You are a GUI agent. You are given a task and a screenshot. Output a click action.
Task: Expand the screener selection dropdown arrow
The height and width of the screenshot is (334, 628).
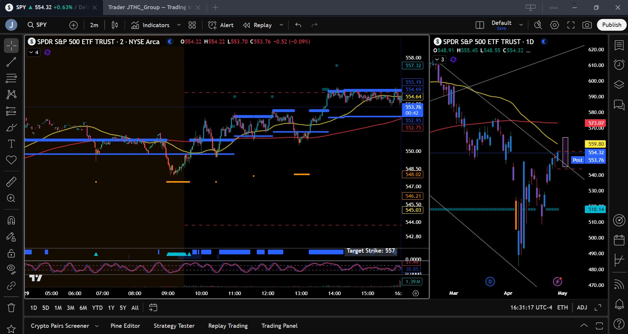click(x=97, y=326)
